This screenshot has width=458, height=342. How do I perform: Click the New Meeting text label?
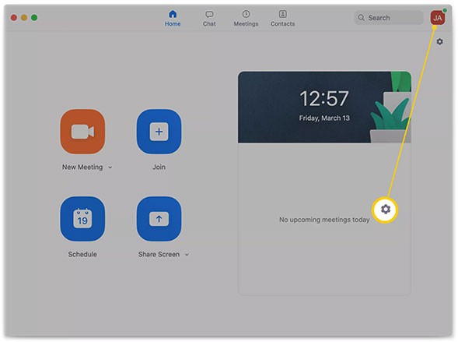[x=82, y=167]
